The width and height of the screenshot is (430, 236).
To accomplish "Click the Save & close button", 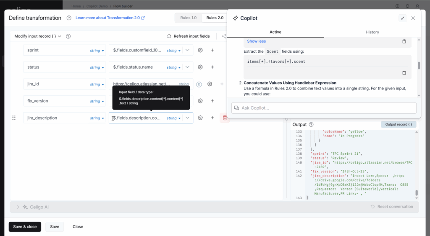I will pyautogui.click(x=25, y=227).
